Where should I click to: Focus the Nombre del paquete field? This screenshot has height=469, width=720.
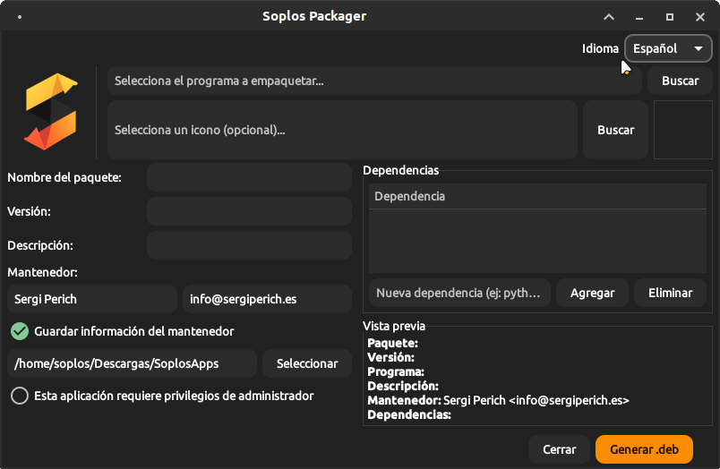[249, 177]
